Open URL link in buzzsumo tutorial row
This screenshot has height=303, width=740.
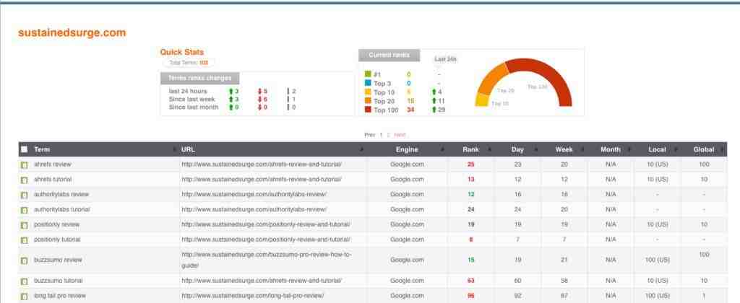pyautogui.click(x=262, y=281)
